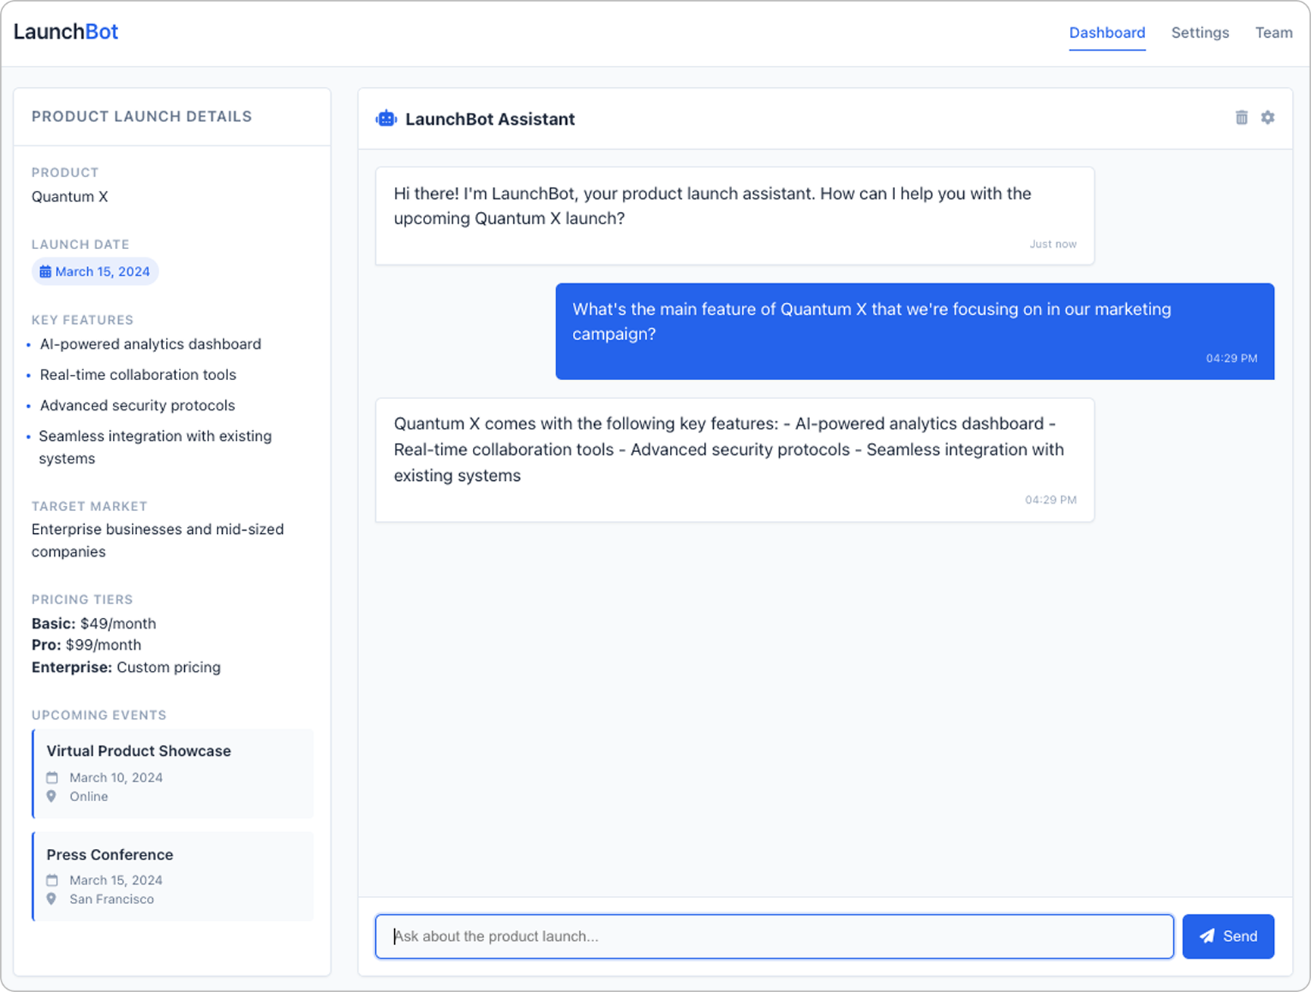Viewport: 1311px width, 992px height.
Task: Click the blue user question message bubble
Action: 915,332
